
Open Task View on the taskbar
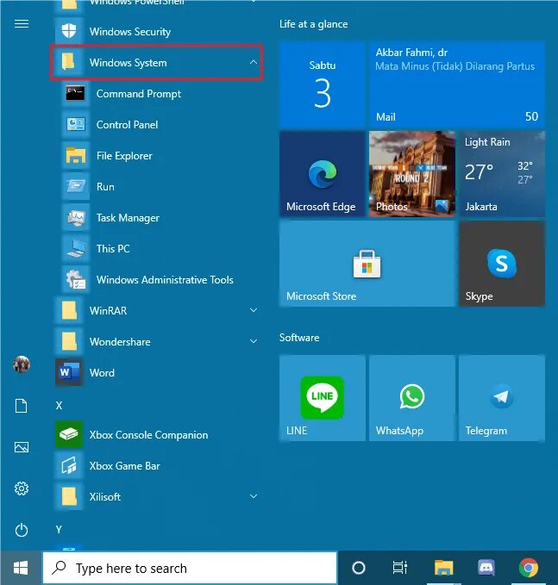click(400, 568)
